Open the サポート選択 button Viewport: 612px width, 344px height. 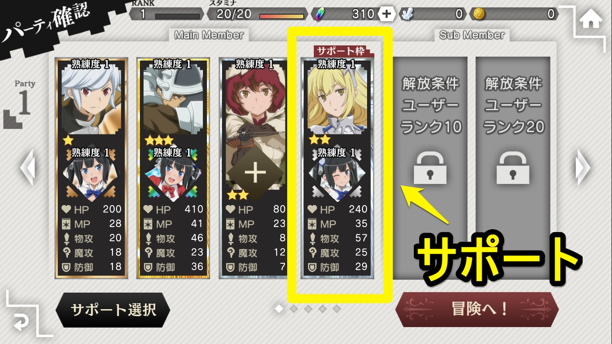(113, 310)
